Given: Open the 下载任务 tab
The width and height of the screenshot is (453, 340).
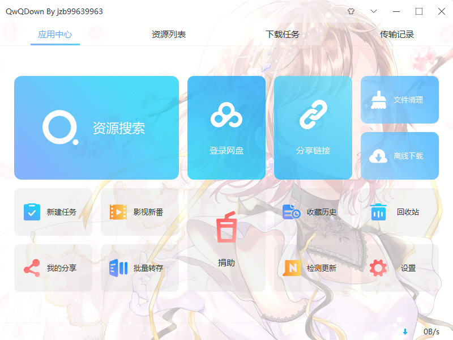Looking at the screenshot, I should point(283,35).
